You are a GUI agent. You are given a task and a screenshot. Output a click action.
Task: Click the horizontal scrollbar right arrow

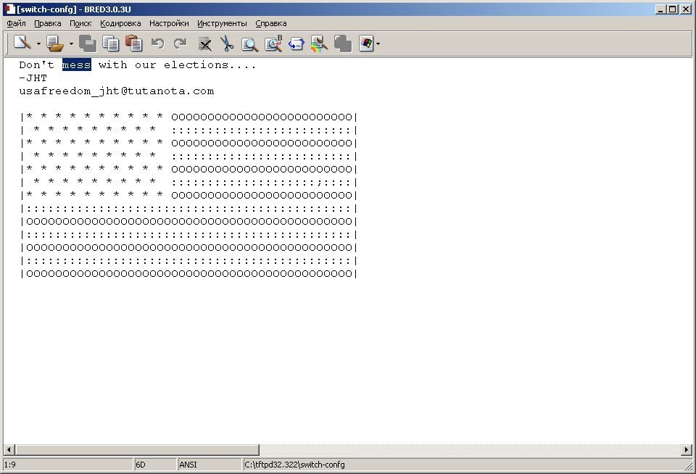(x=686, y=450)
